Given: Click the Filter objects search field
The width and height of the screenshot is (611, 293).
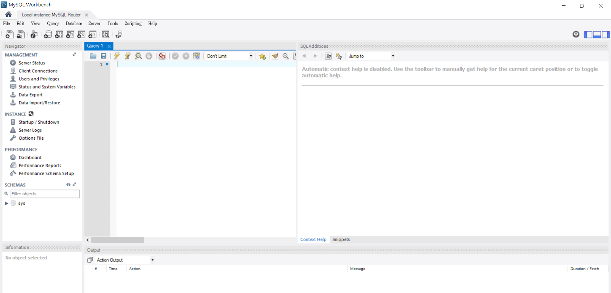Looking at the screenshot, I should point(45,194).
